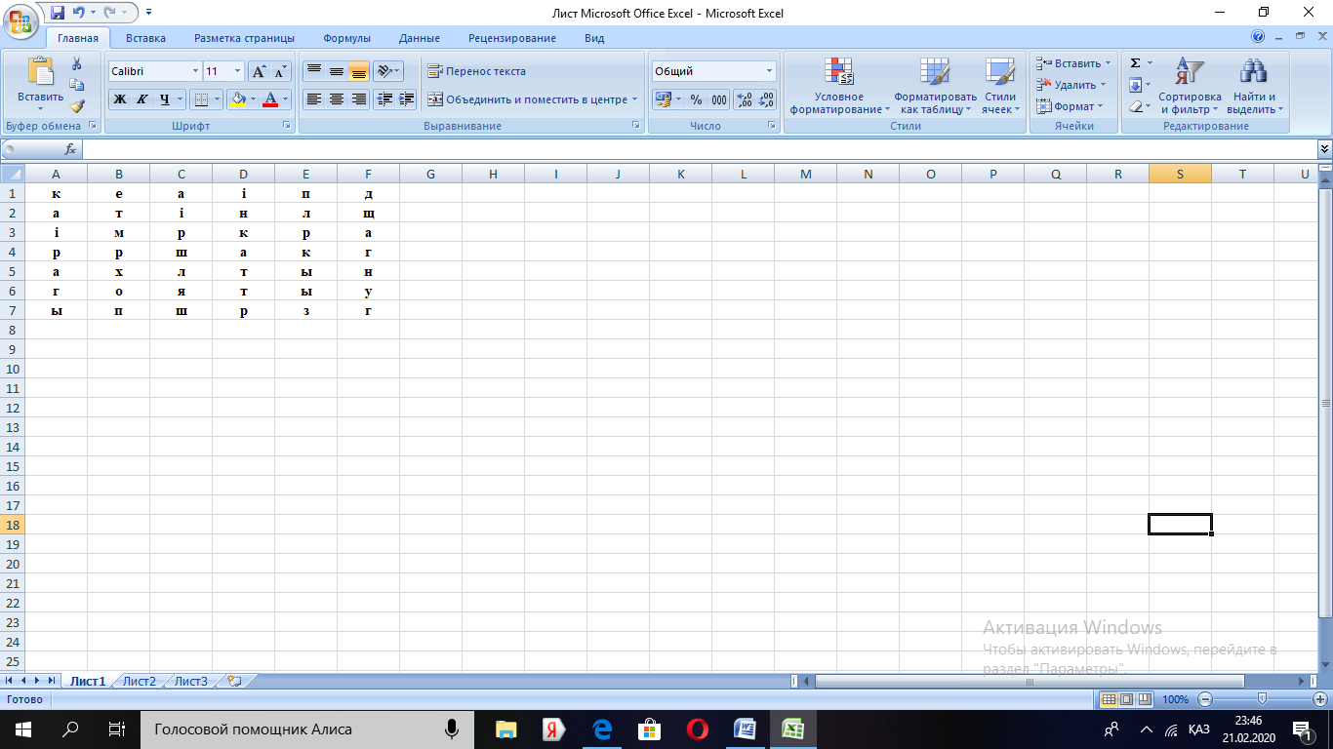Toggle italic formatting (К)
1333x749 pixels.
(x=142, y=99)
